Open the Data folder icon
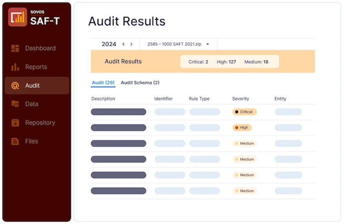344x224 pixels. click(15, 104)
